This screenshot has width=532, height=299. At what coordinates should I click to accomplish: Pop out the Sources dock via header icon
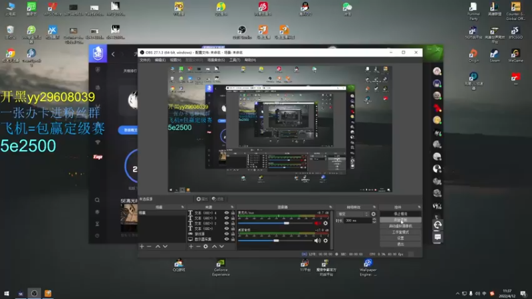(x=232, y=207)
